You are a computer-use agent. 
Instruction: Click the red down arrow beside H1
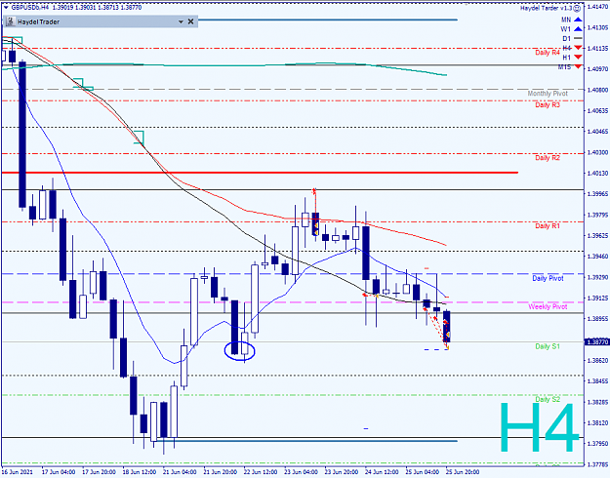point(578,58)
